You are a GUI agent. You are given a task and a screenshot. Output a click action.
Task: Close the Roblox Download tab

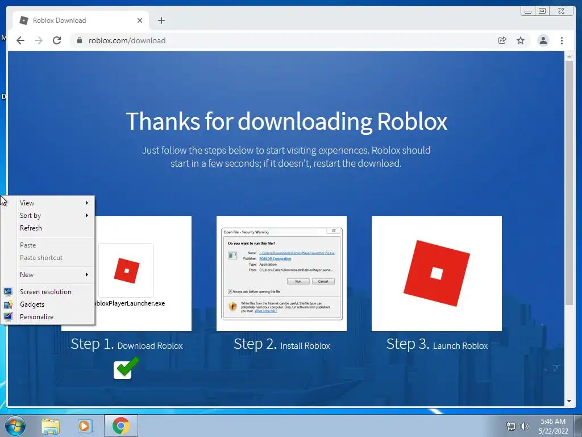click(140, 20)
